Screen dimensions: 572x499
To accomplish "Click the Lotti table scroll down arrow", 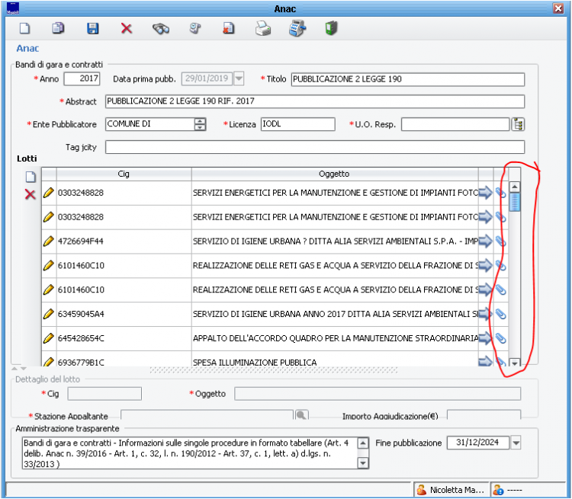I will point(514,364).
